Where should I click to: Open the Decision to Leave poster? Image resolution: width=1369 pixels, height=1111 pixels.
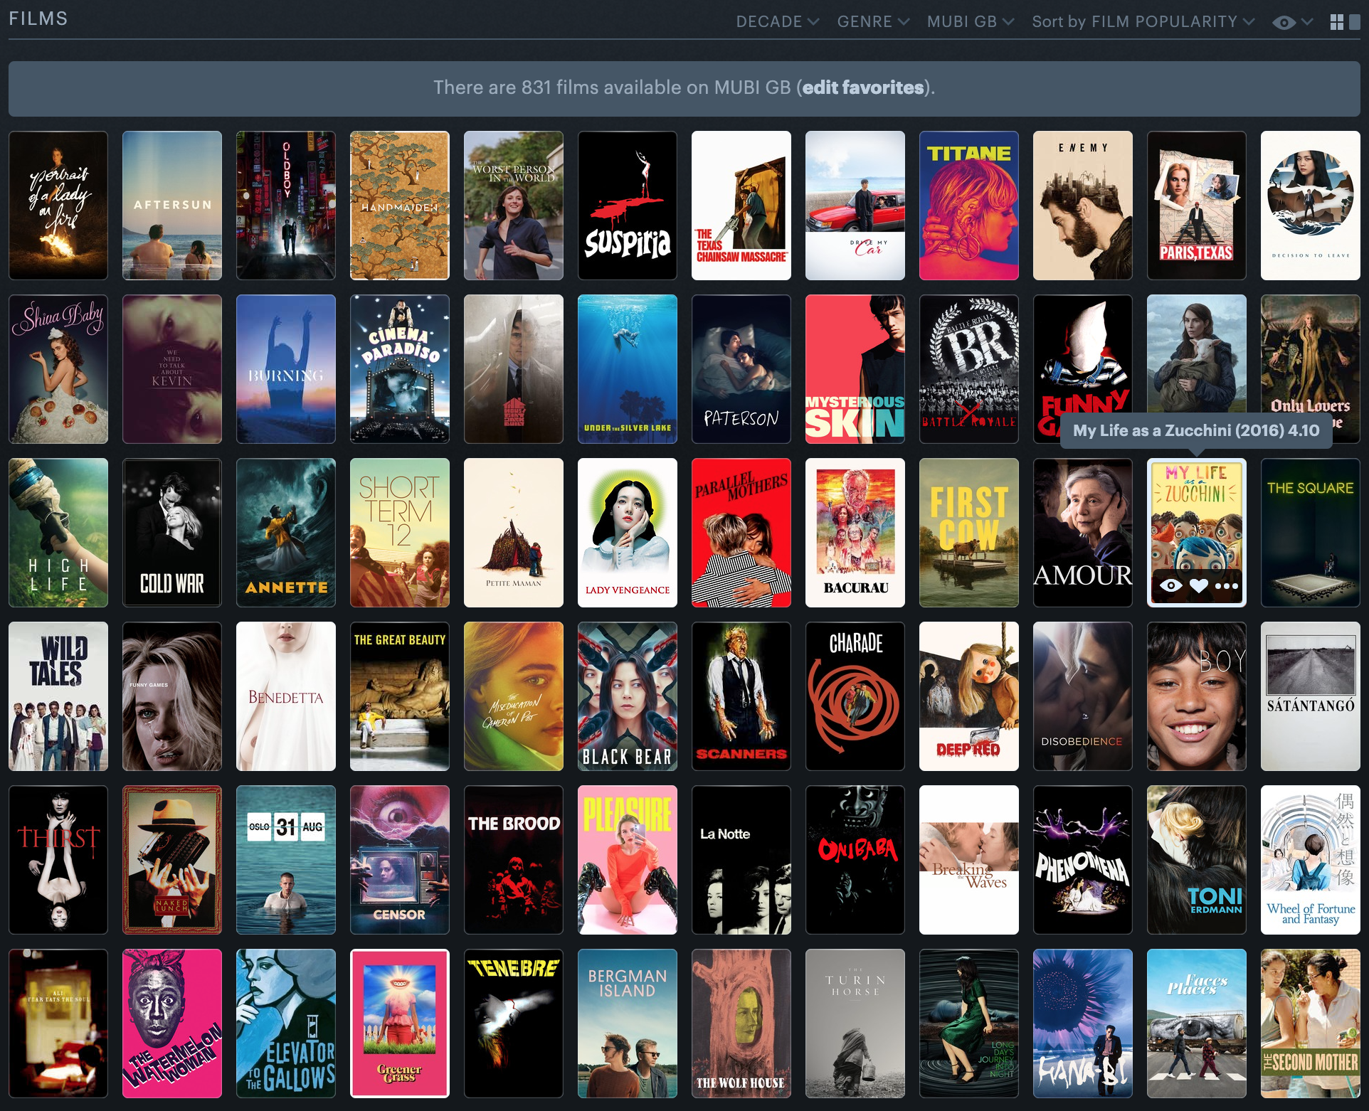(1311, 206)
